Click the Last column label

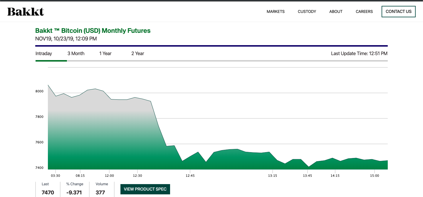(x=45, y=184)
